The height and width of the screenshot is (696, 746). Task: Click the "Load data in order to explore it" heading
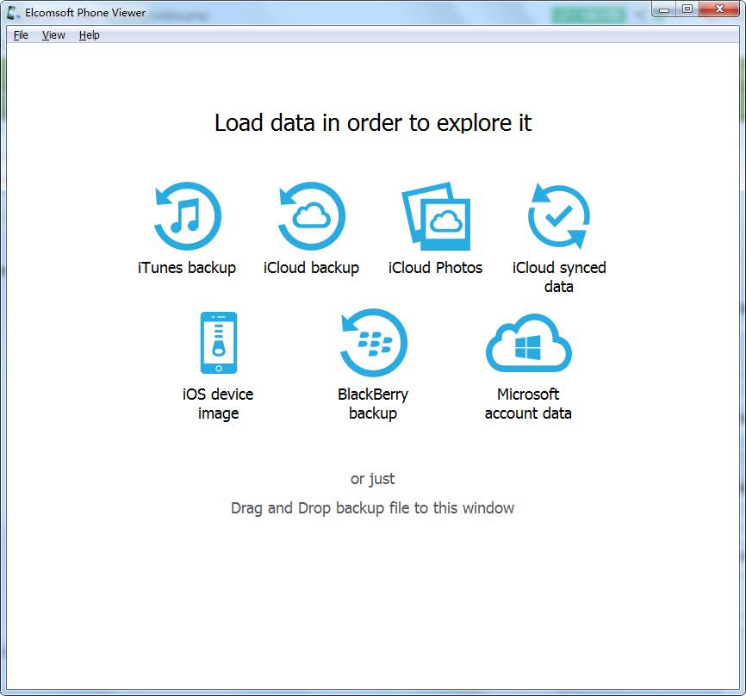click(373, 122)
